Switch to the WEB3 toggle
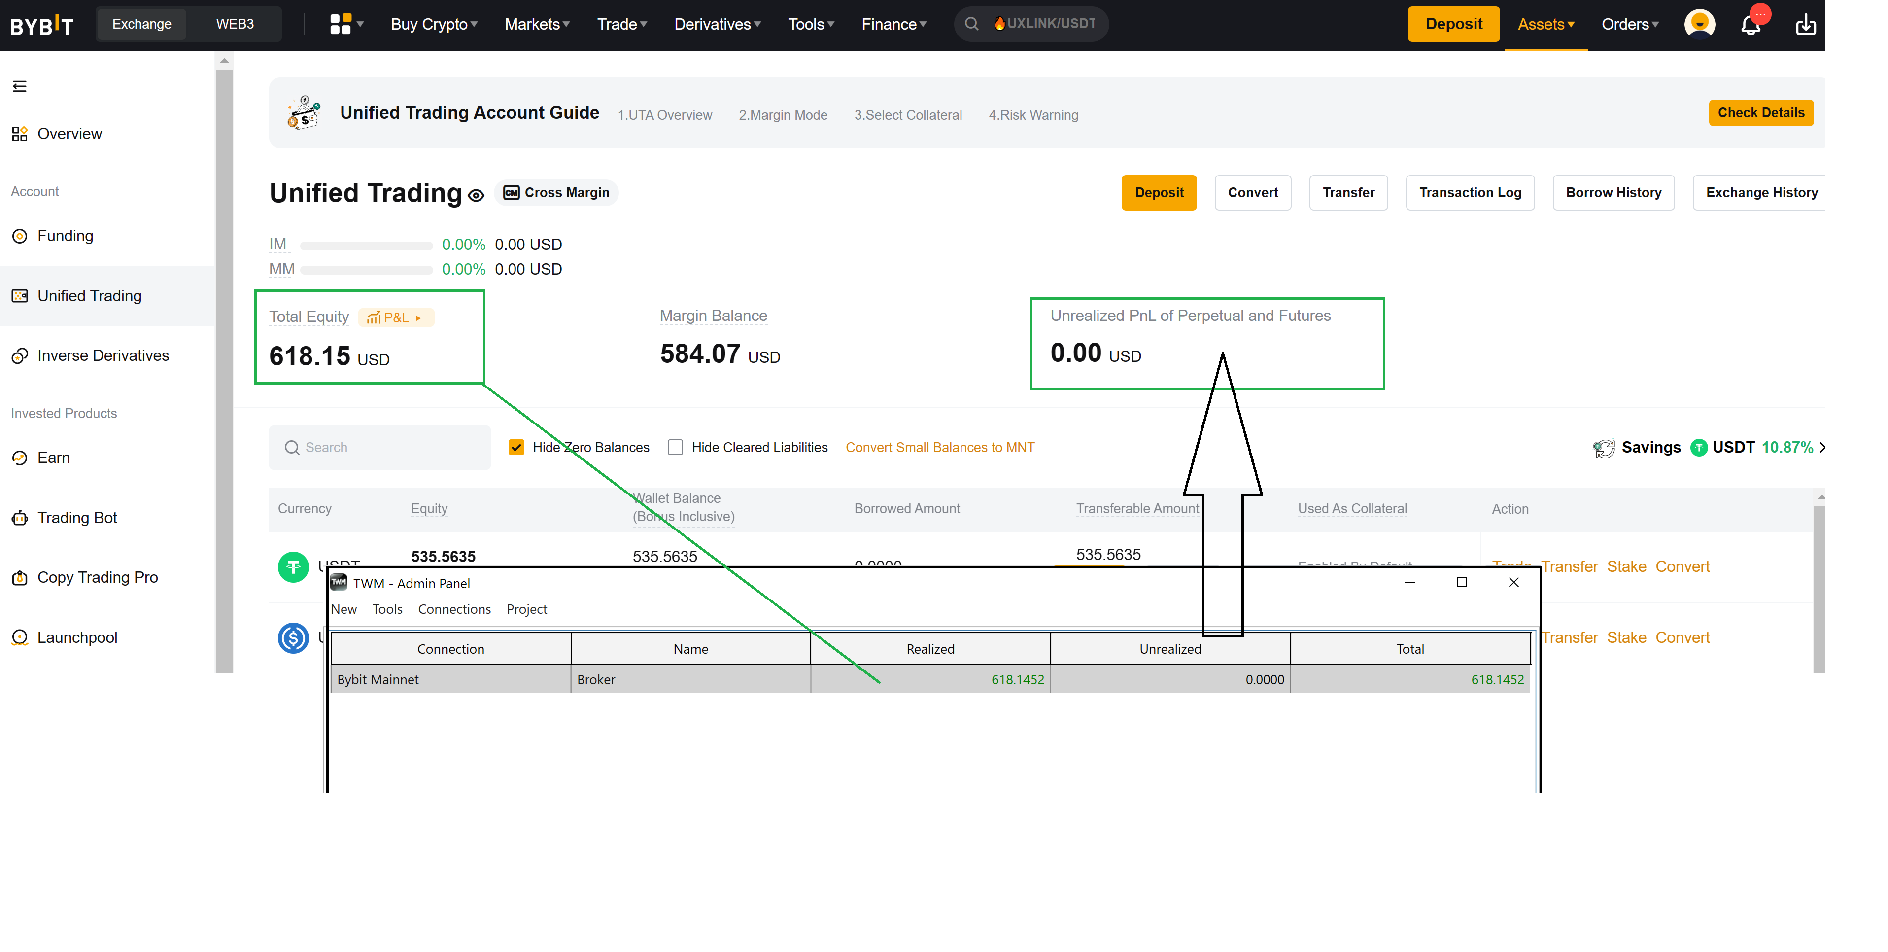Viewport: 1888px width, 952px height. 235,24
